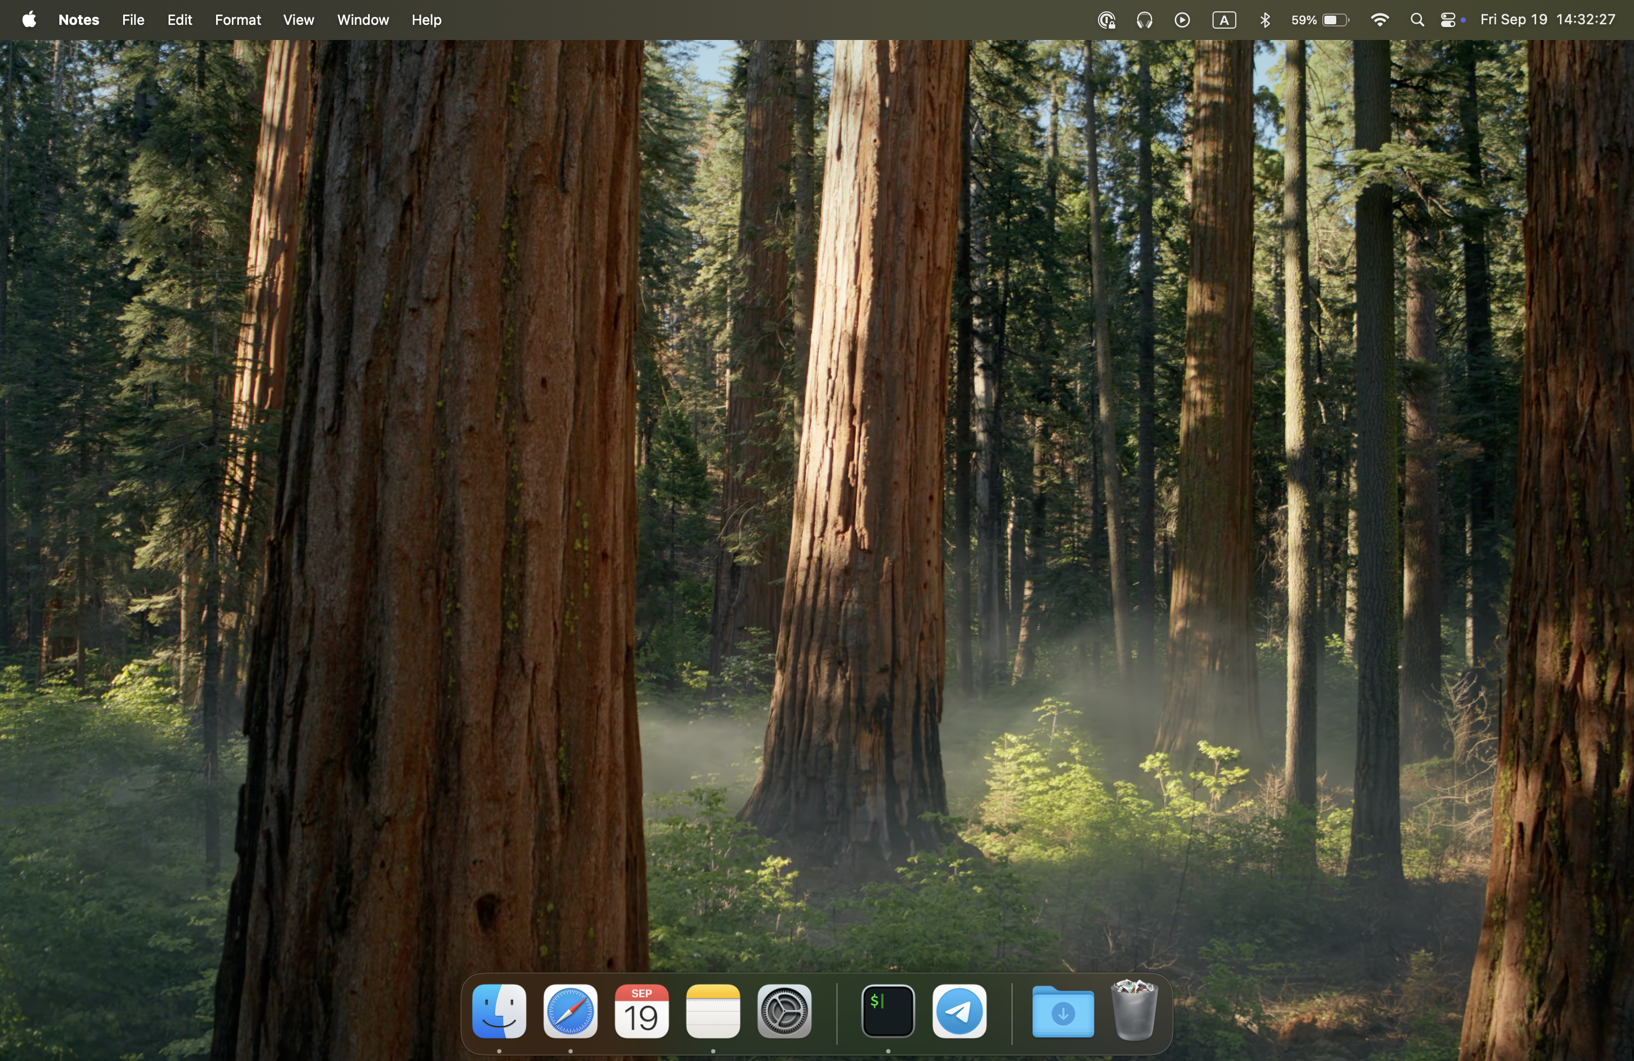The width and height of the screenshot is (1634, 1061).
Task: Click the headphones icon in the menu bar
Action: click(1144, 20)
